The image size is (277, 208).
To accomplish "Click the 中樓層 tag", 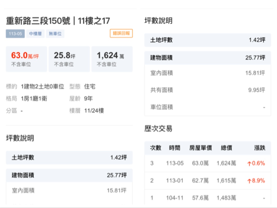I will click(x=35, y=34).
